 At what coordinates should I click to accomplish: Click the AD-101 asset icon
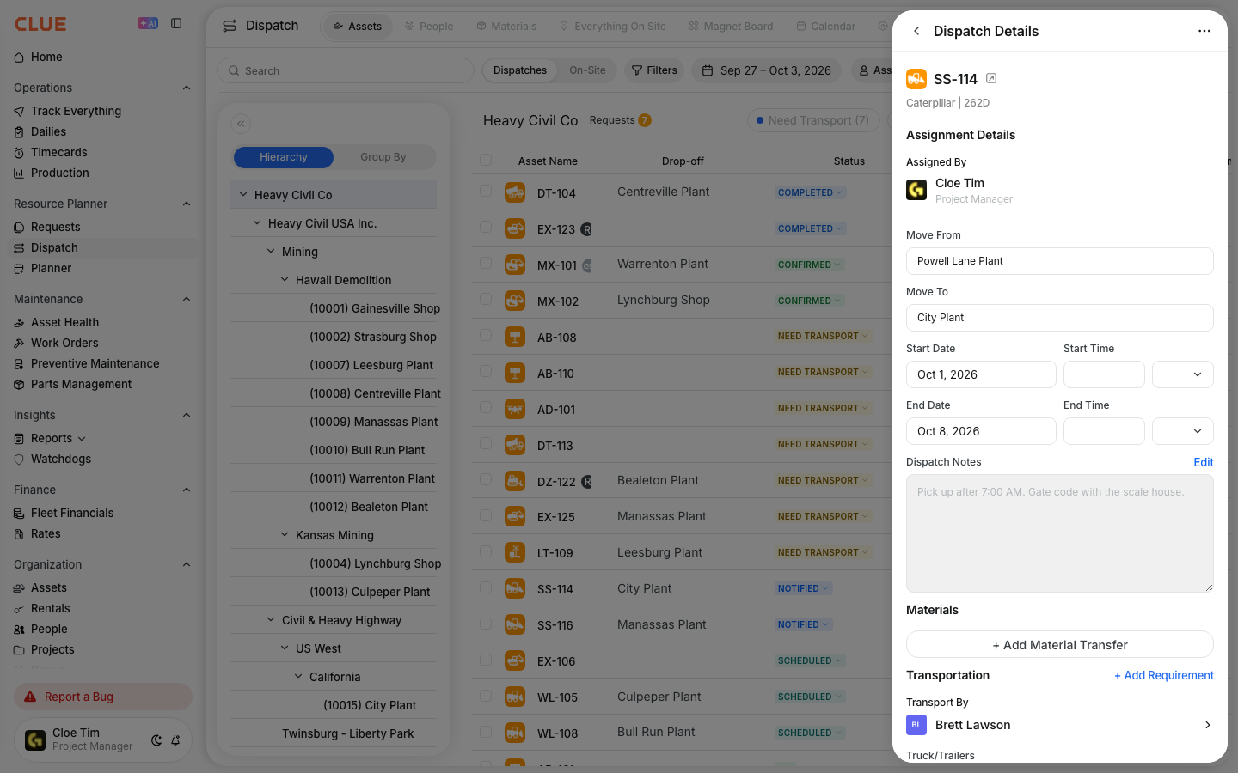(515, 409)
